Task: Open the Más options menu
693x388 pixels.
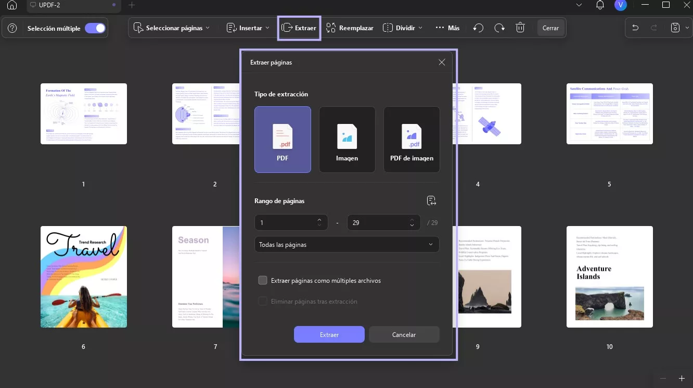Action: 447,28
